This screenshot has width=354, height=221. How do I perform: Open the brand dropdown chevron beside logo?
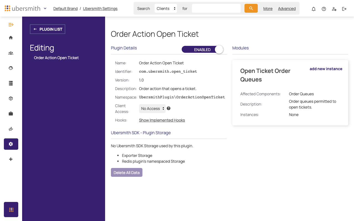point(45,8)
